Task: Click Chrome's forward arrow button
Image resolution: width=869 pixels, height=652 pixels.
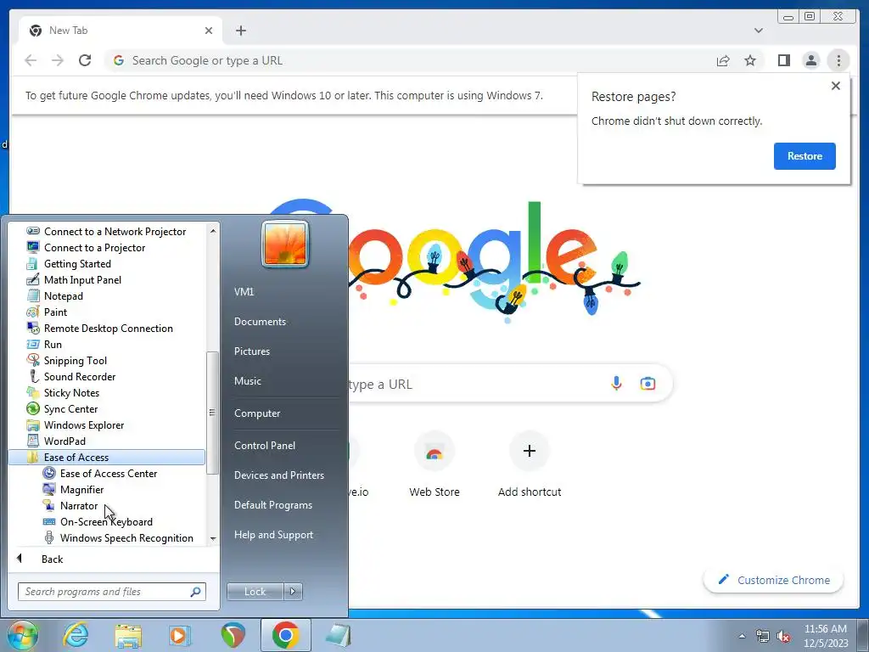Action: pos(58,60)
